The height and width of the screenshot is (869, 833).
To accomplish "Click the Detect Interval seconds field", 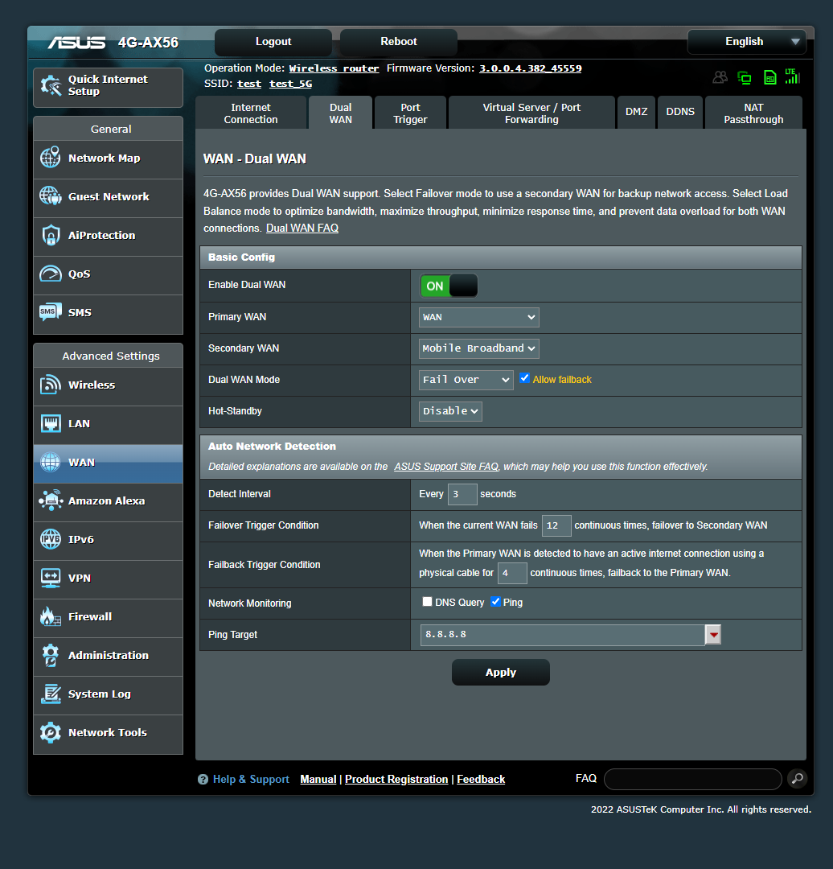I will pos(462,494).
